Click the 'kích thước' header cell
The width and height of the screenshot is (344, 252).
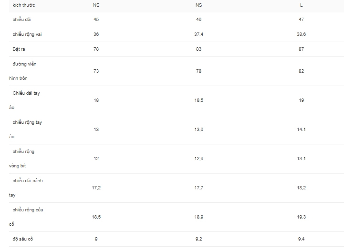pos(24,5)
